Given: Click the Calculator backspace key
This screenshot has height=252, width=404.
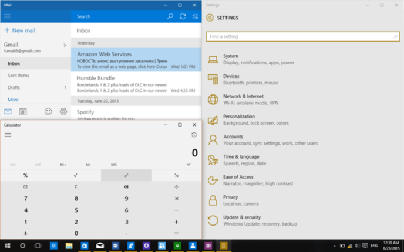Looking at the screenshot, I should coord(126,187).
